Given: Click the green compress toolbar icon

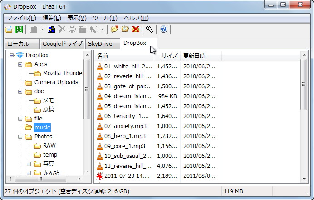Looking at the screenshot, I should 19,29.
